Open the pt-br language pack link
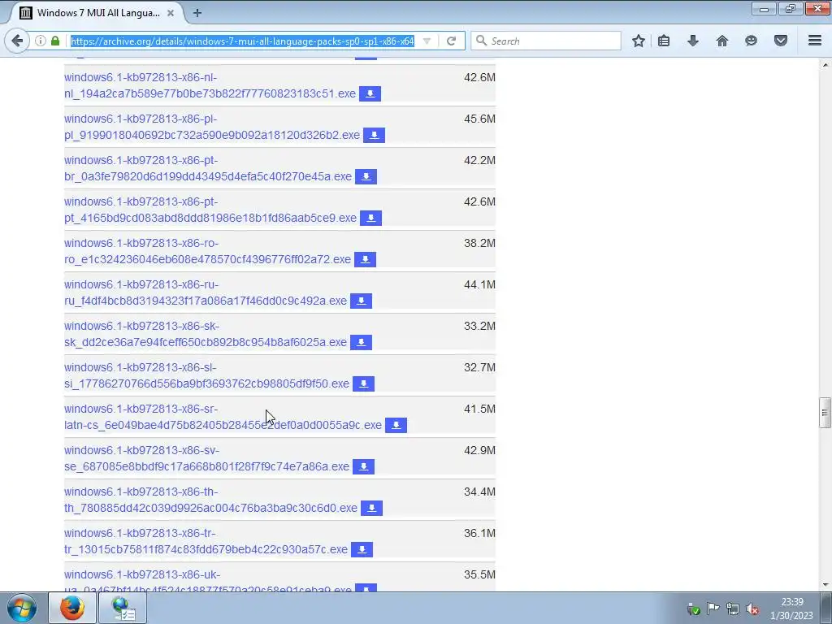This screenshot has width=832, height=624. click(x=208, y=168)
